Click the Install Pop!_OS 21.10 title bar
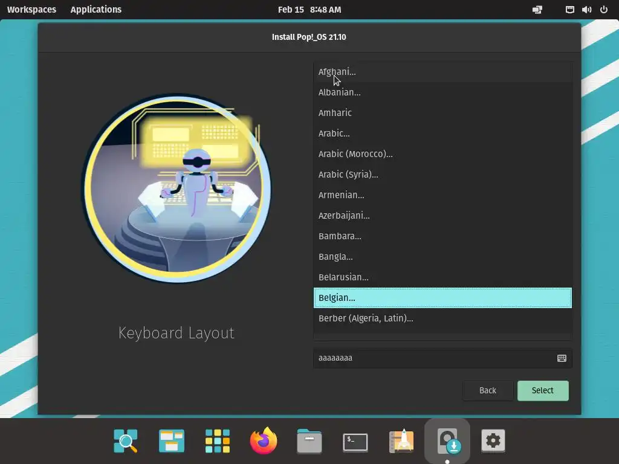The width and height of the screenshot is (619, 464). click(x=309, y=37)
